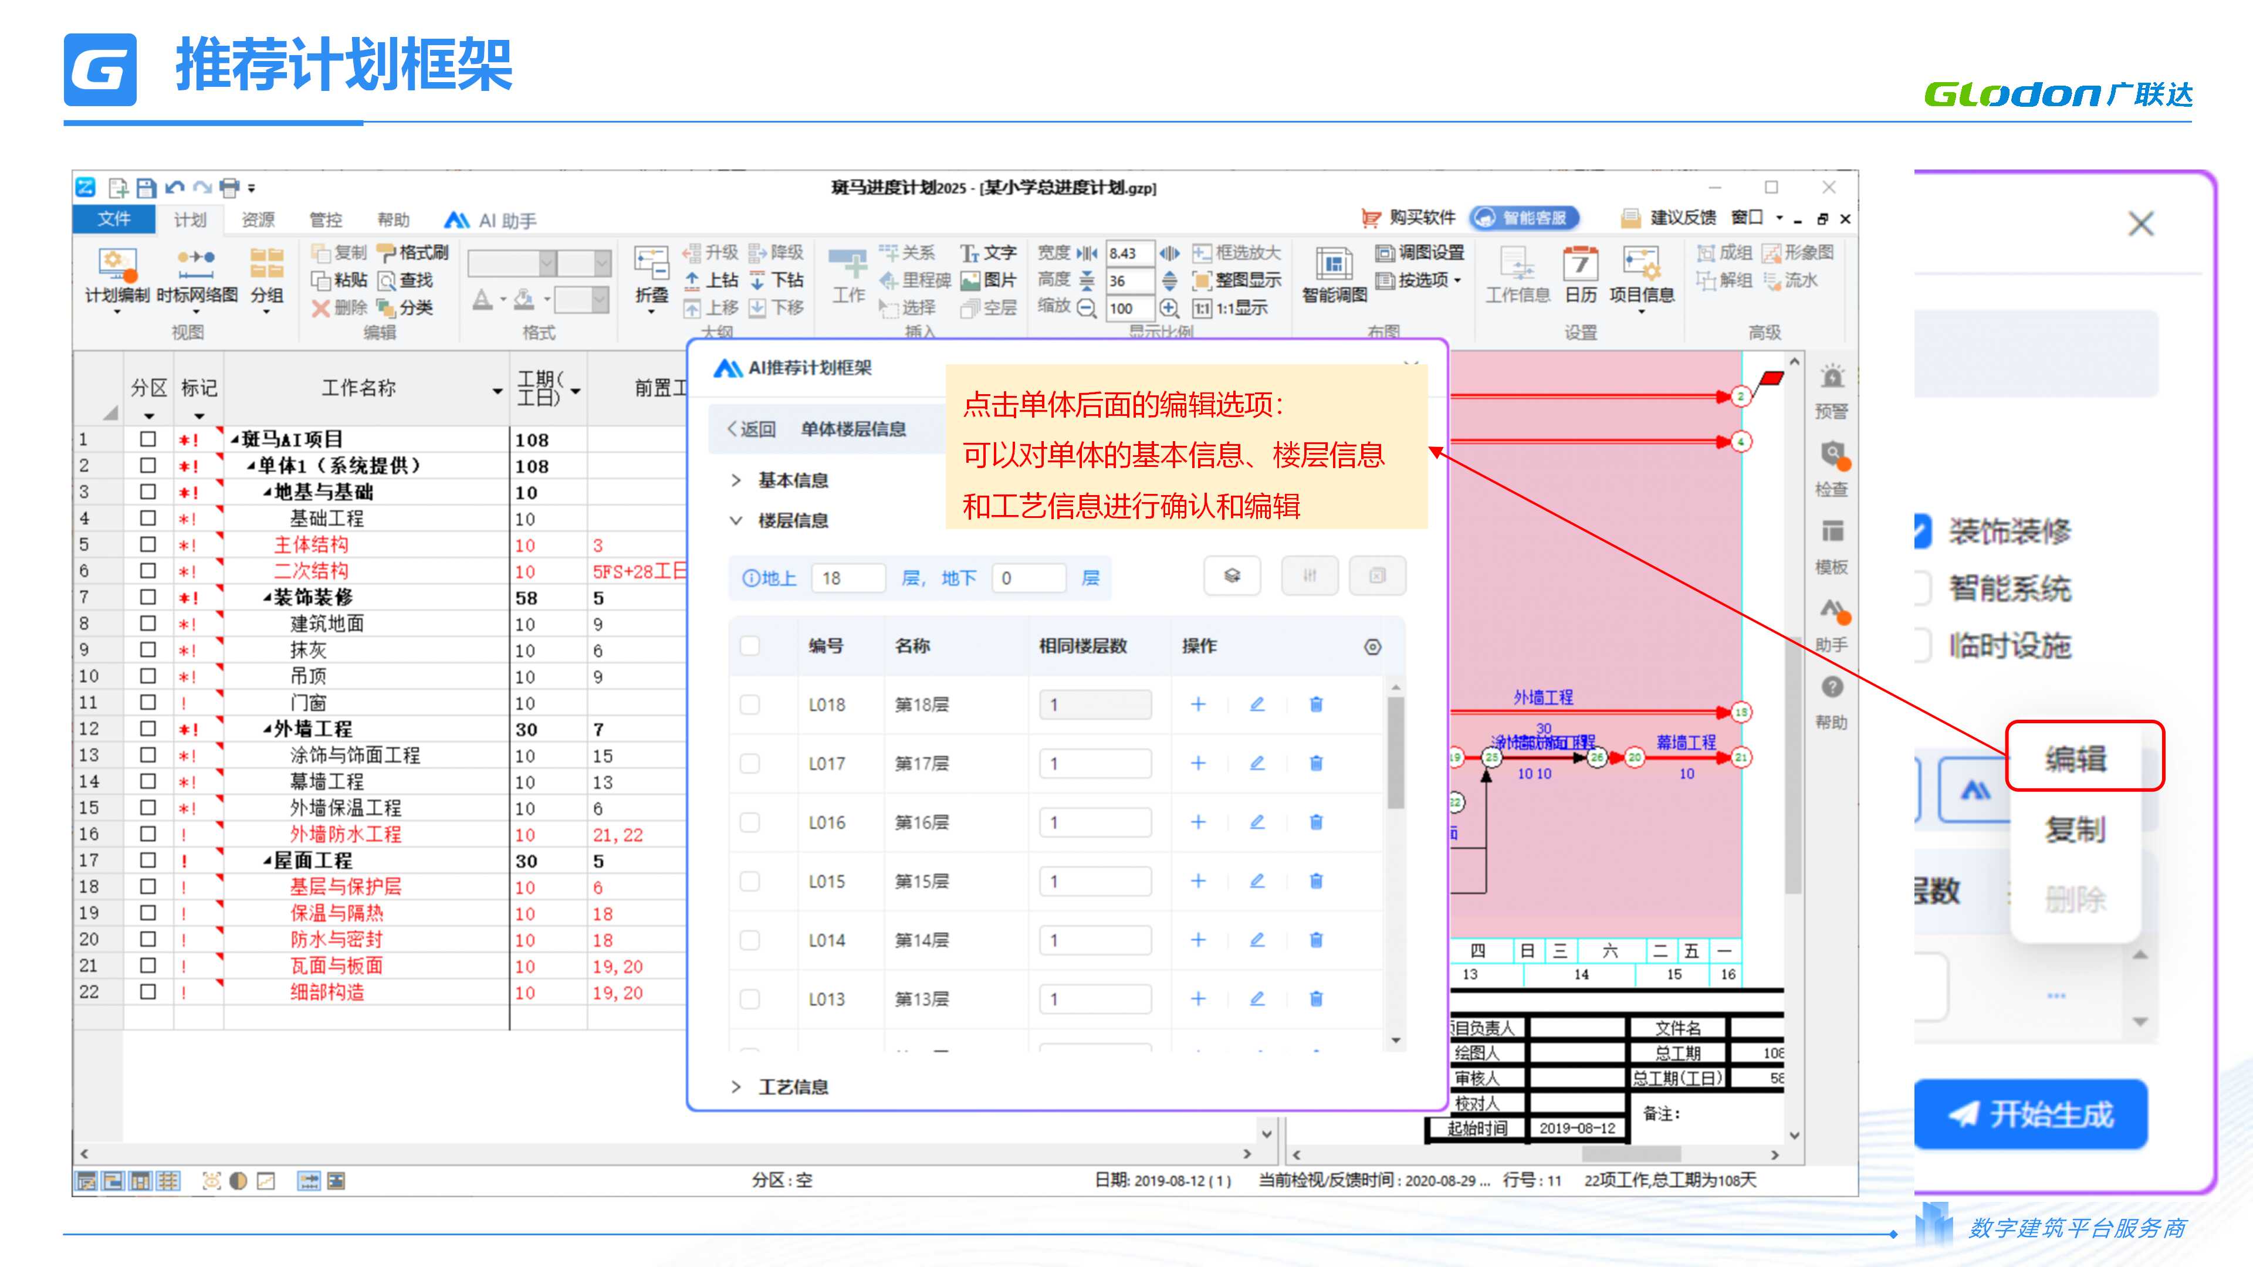Image resolution: width=2253 pixels, height=1267 pixels.
Task: Click the save icon in the title bar
Action: coord(146,187)
